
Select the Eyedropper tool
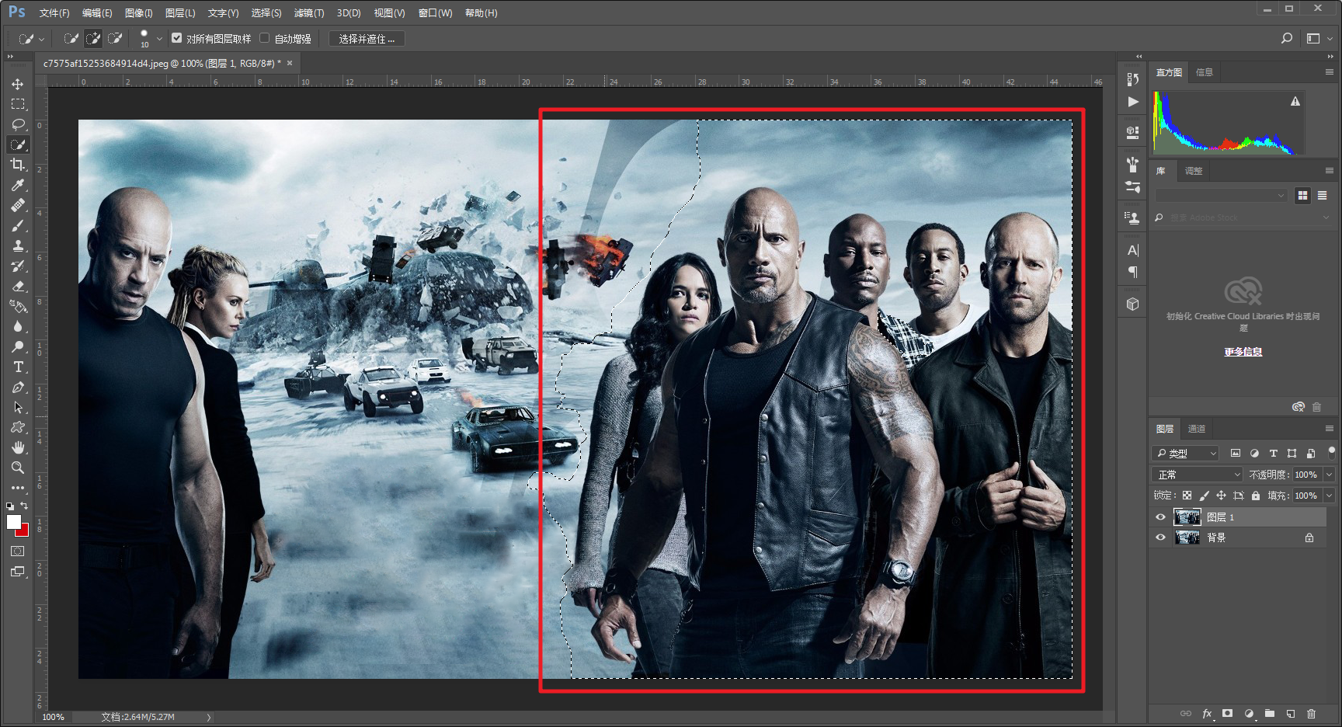point(18,185)
